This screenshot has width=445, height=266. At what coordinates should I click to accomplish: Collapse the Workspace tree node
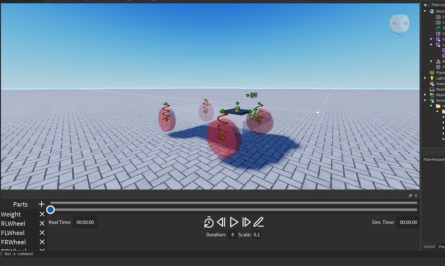pyautogui.click(x=425, y=11)
